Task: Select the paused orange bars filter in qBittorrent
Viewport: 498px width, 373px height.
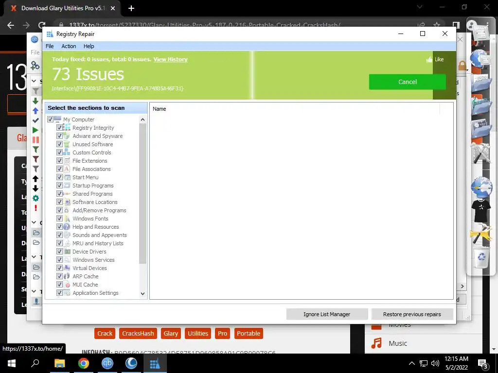Action: tap(36, 140)
